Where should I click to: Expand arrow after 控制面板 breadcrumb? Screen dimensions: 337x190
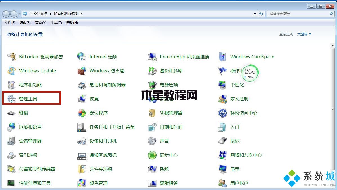click(50, 14)
